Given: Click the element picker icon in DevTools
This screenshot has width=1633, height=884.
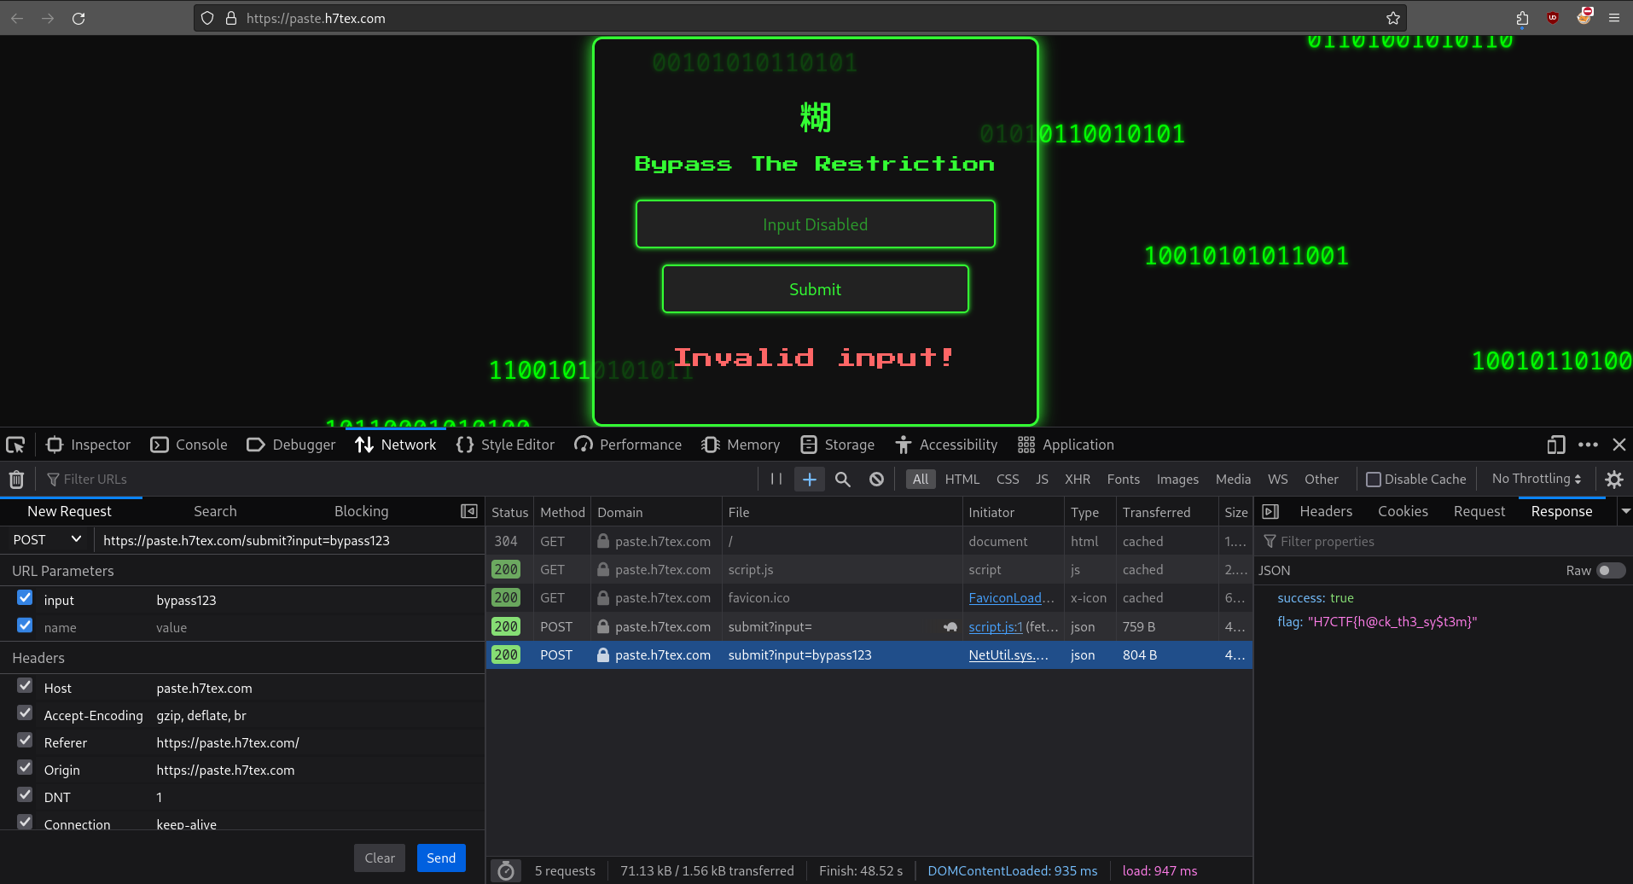Looking at the screenshot, I should click(x=15, y=445).
